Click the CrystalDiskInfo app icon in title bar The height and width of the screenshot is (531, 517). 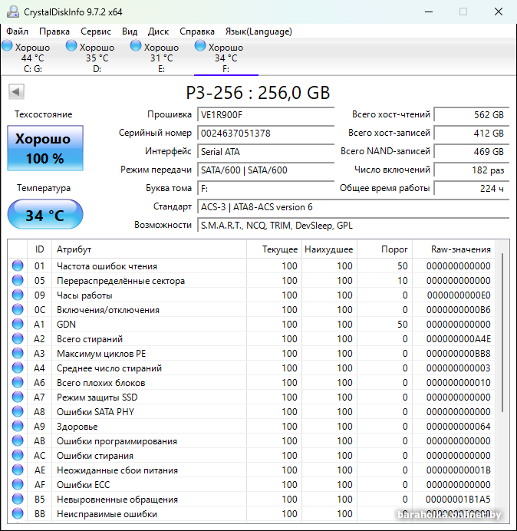pyautogui.click(x=12, y=12)
